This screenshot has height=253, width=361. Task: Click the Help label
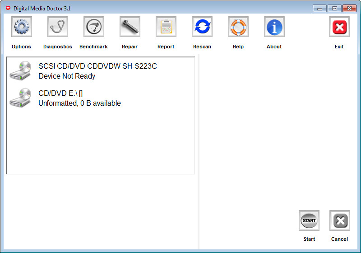point(238,47)
